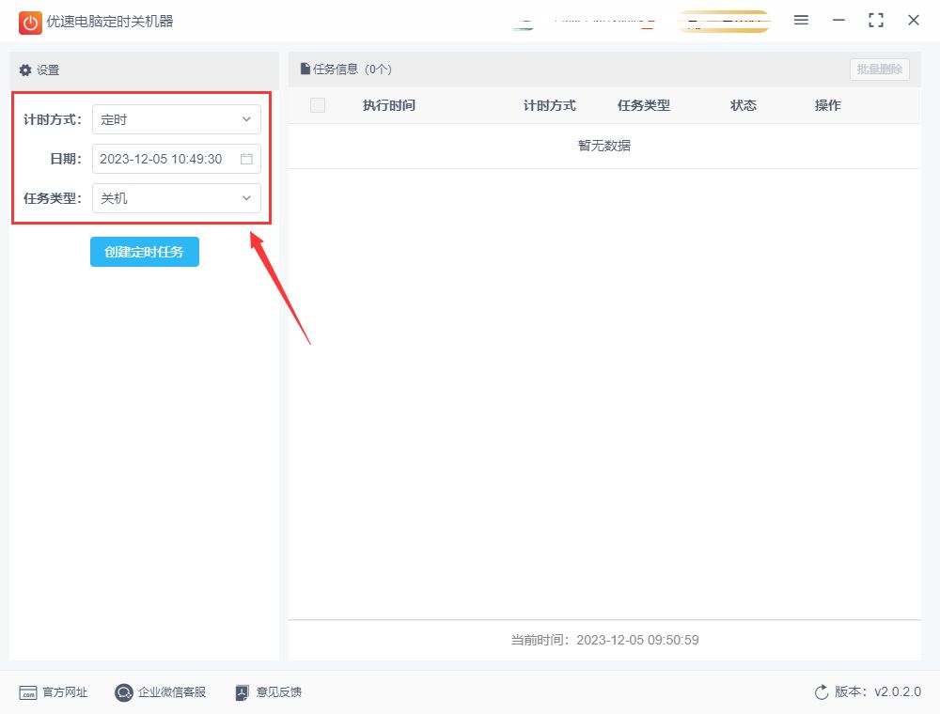
Task: Expand the 任务类型 dropdown showing 关机
Action: [x=177, y=198]
